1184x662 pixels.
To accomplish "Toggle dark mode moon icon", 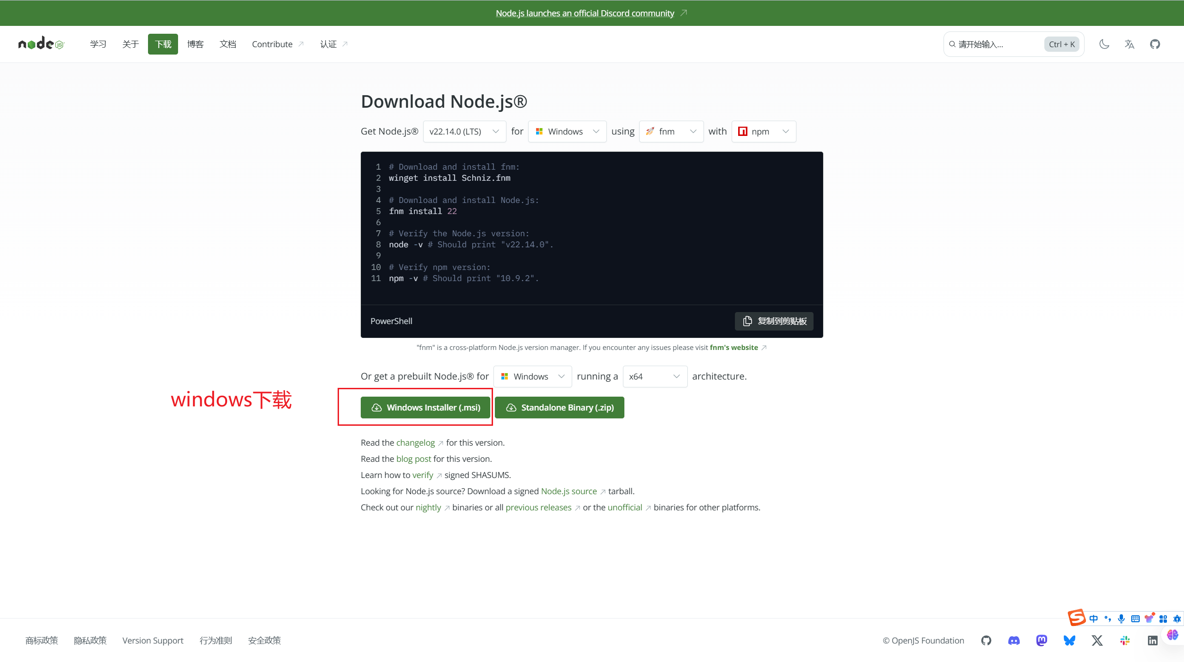I will [1104, 44].
